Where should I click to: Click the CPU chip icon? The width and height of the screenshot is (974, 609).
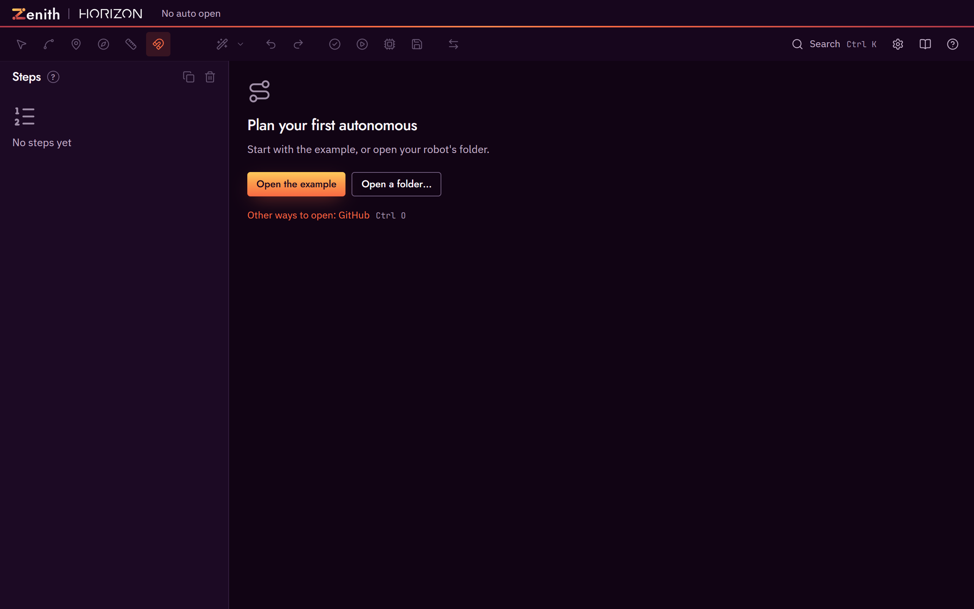390,44
